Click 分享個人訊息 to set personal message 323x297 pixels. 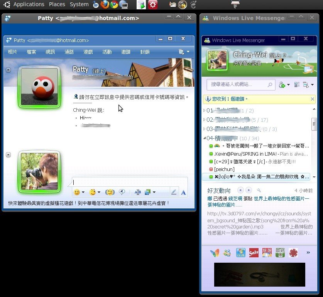(247, 63)
